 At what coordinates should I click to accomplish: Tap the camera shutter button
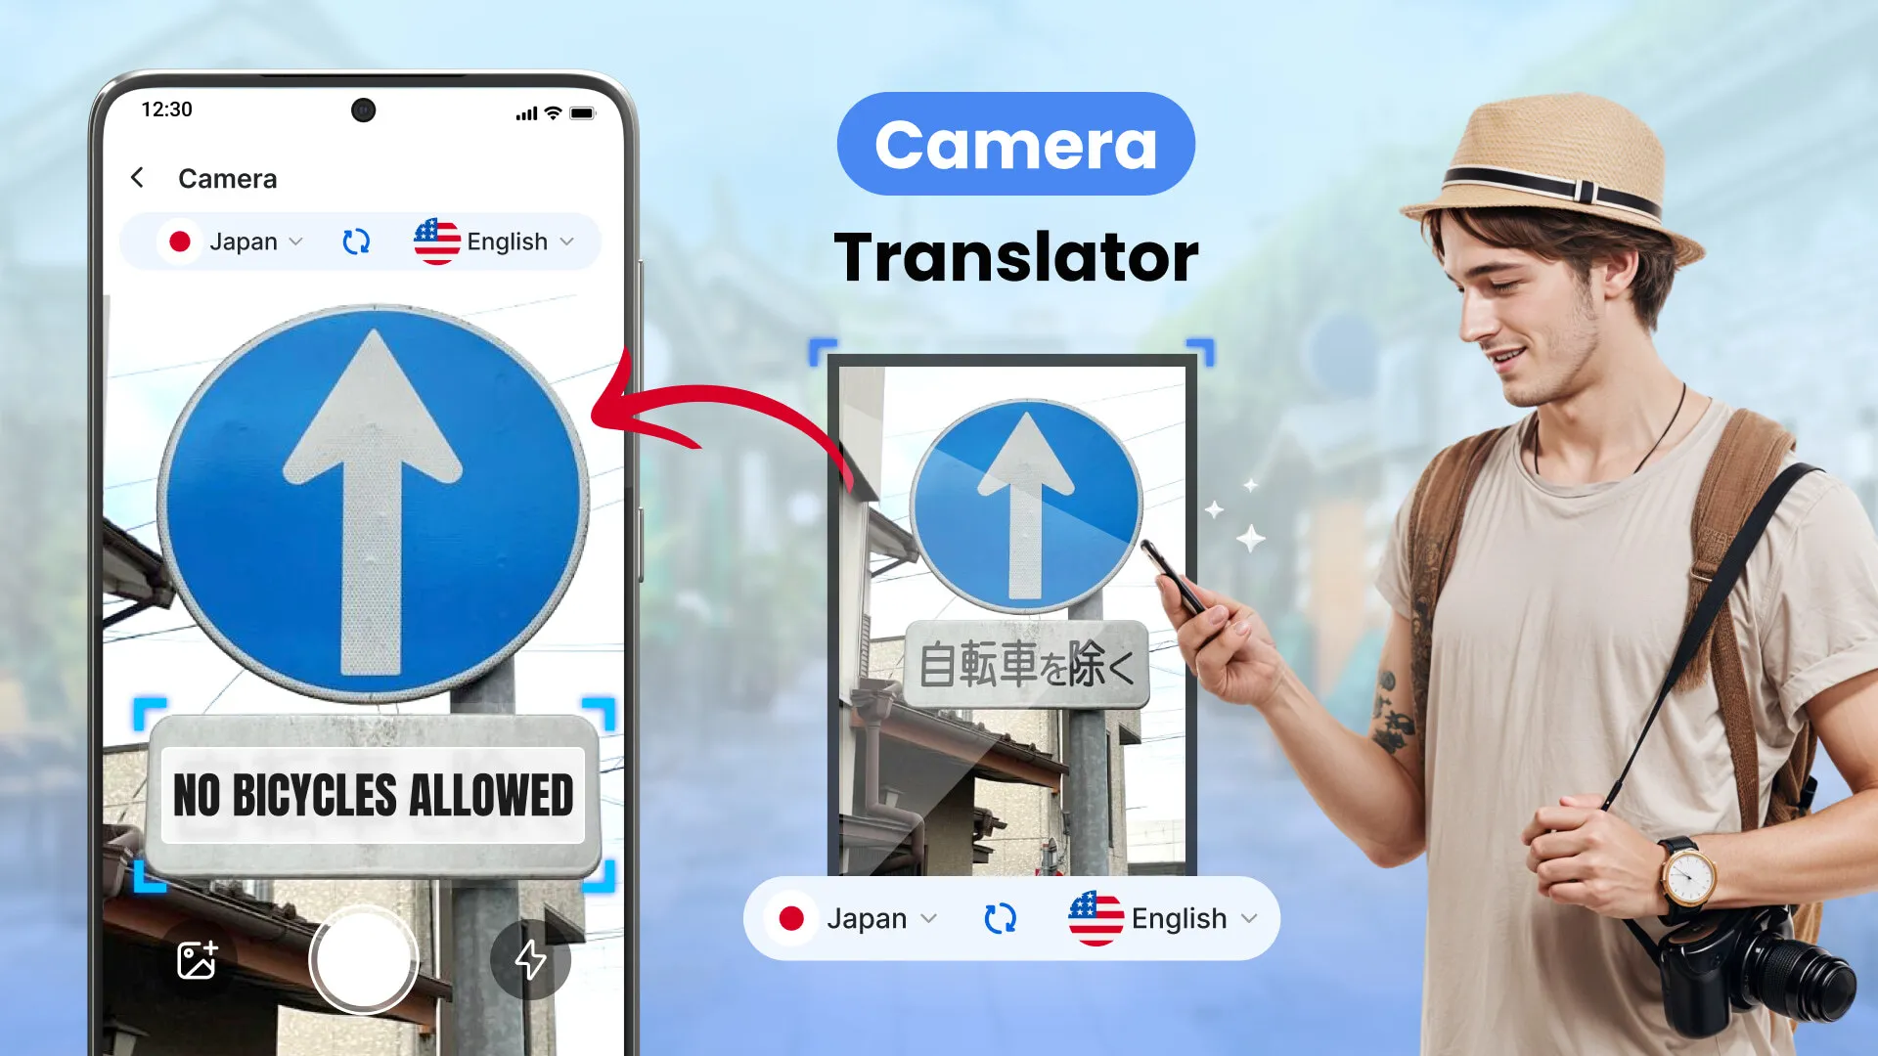[363, 956]
